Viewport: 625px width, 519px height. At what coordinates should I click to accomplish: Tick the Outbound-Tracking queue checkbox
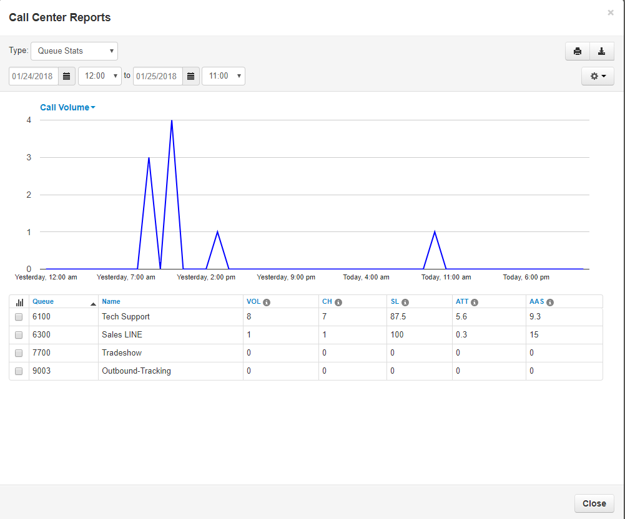tap(19, 371)
